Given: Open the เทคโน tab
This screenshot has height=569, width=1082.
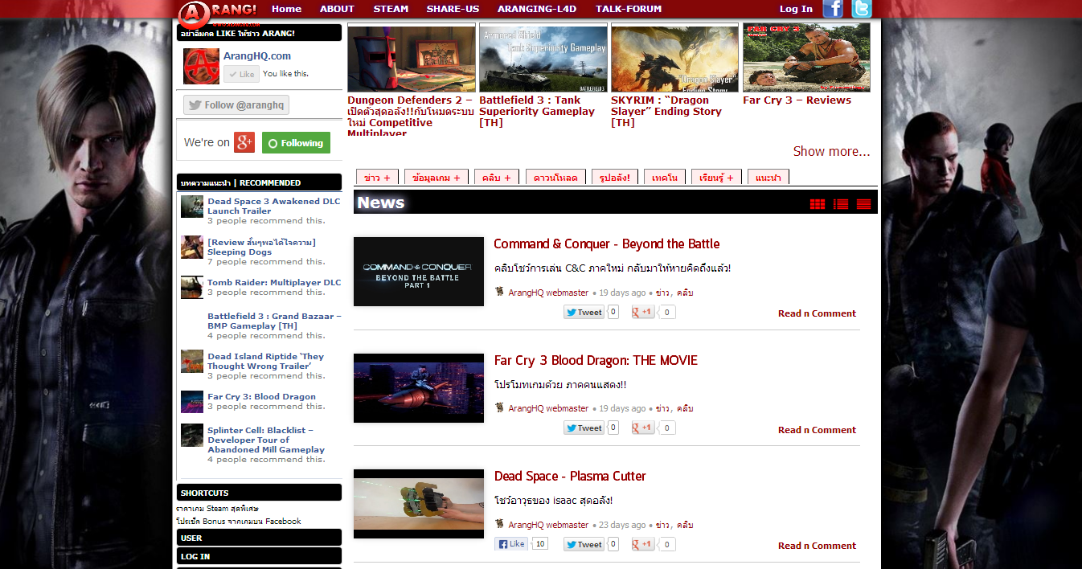Looking at the screenshot, I should click(664, 178).
